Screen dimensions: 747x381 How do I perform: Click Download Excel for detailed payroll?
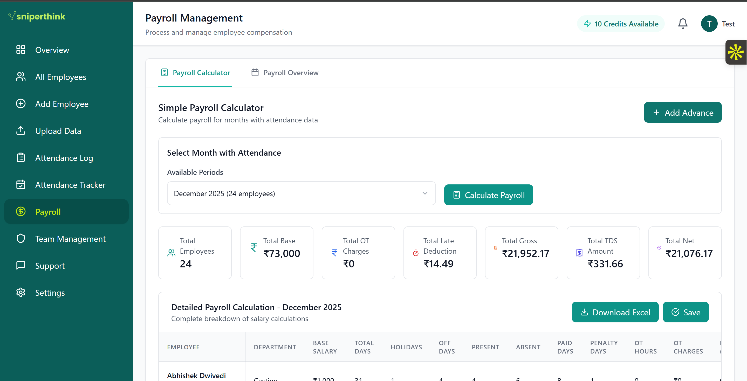click(615, 312)
